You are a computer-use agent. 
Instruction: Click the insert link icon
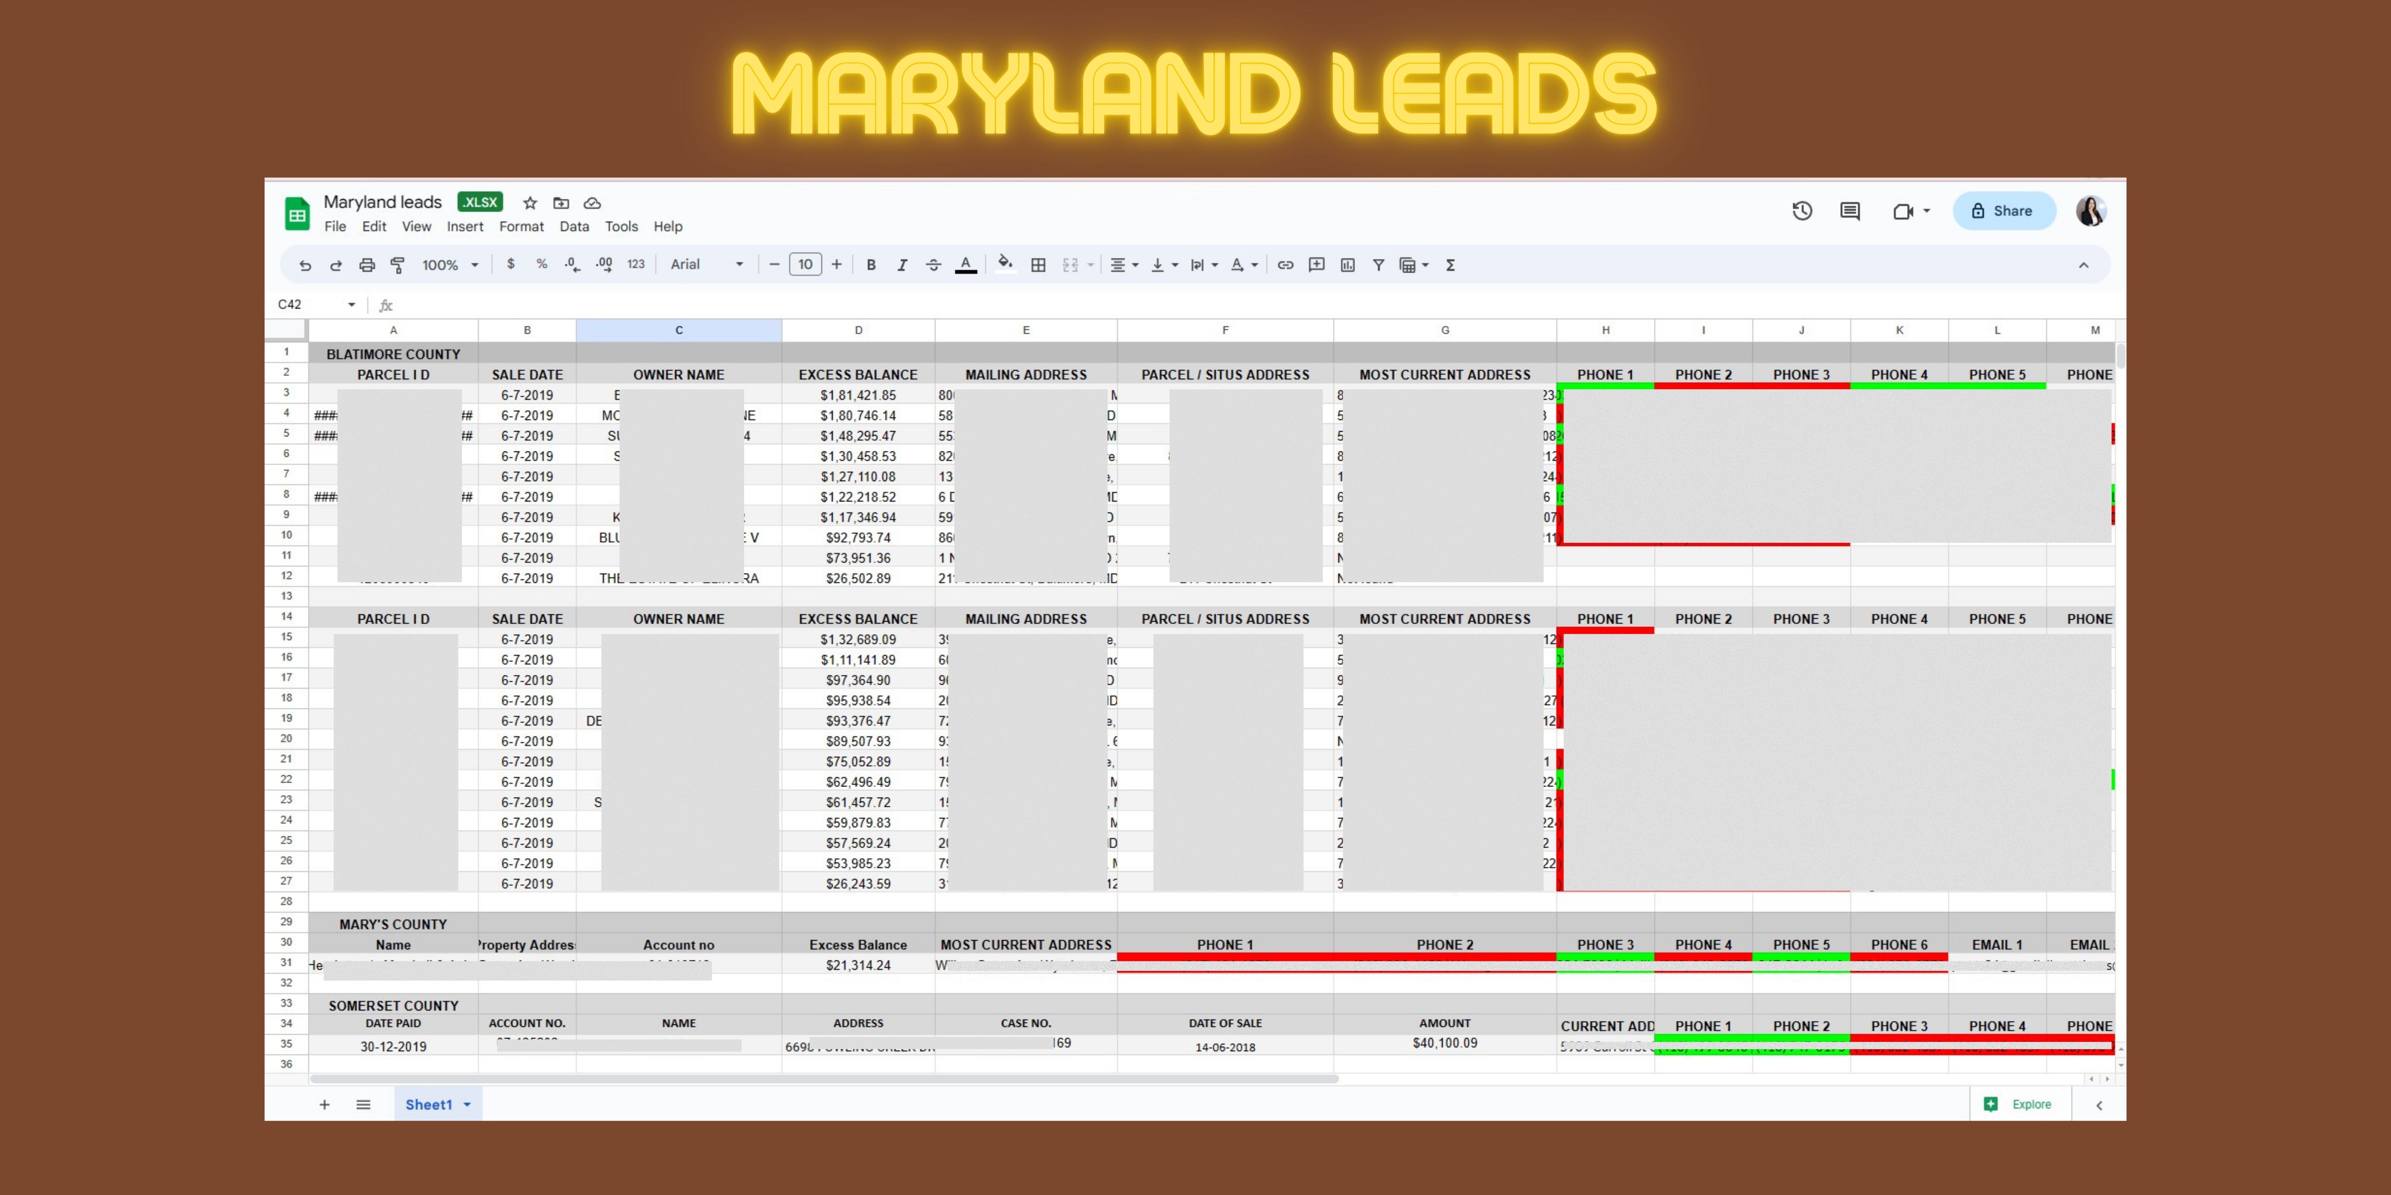pyautogui.click(x=1285, y=265)
